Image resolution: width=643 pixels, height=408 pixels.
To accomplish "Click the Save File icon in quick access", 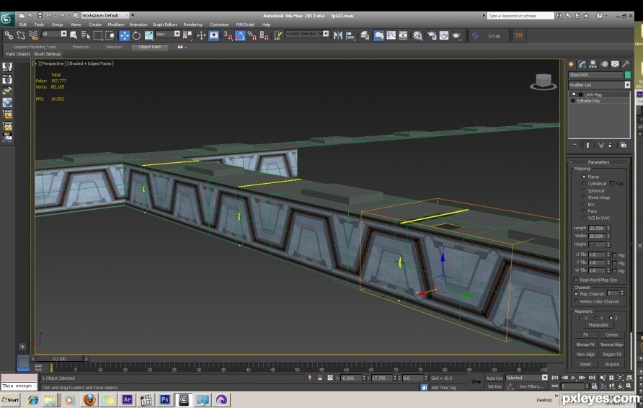I will point(40,15).
